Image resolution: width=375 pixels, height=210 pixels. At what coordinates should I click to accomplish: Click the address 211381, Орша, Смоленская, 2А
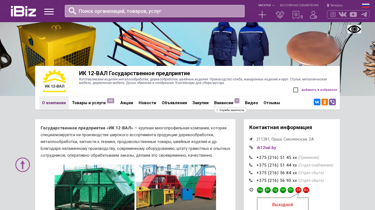point(285,139)
